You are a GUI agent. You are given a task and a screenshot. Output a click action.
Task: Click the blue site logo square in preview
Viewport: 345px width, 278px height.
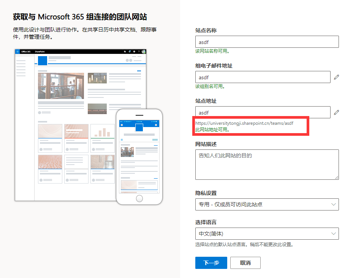43,61
